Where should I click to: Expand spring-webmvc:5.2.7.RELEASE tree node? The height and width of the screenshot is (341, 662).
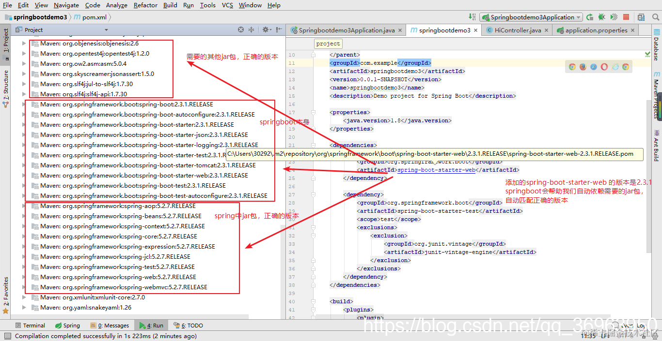click(x=24, y=287)
